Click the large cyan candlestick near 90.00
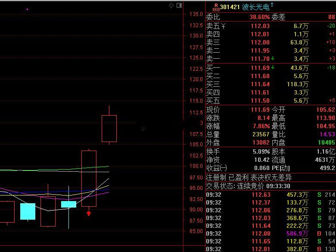This screenshot has width=336, height=252. pos(28,211)
